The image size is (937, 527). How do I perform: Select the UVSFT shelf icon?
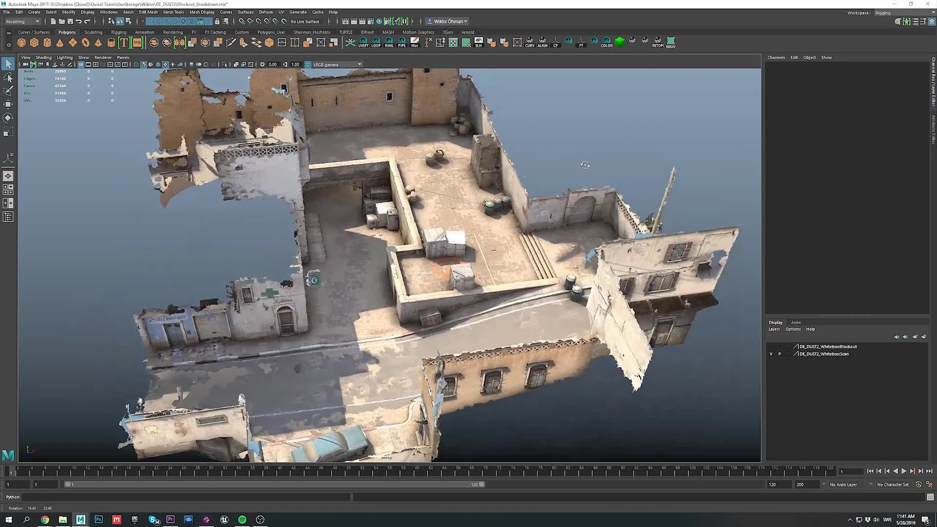point(364,42)
